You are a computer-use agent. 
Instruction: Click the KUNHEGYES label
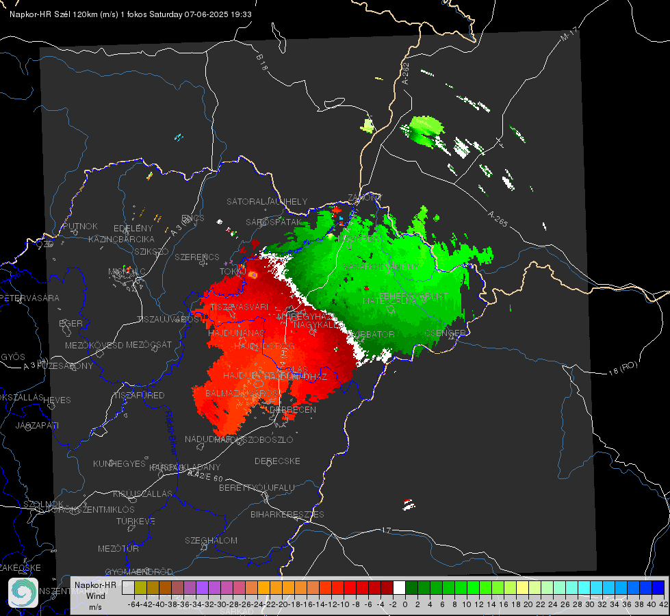[119, 464]
